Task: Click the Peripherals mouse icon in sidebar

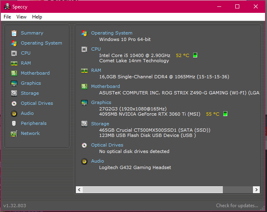Action: [14, 123]
